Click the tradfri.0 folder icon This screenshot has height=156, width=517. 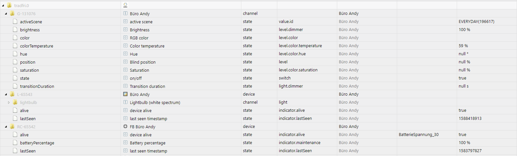[9, 5]
